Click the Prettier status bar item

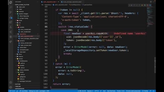pos(145,91)
